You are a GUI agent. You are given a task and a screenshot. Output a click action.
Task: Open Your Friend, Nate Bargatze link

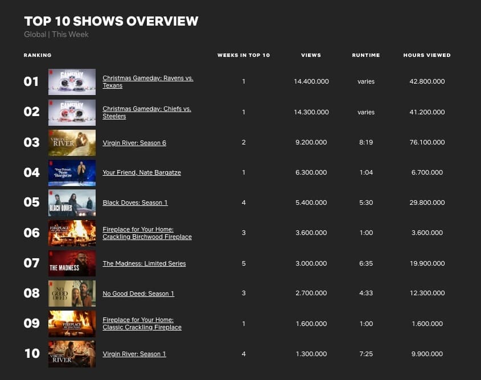coord(142,172)
